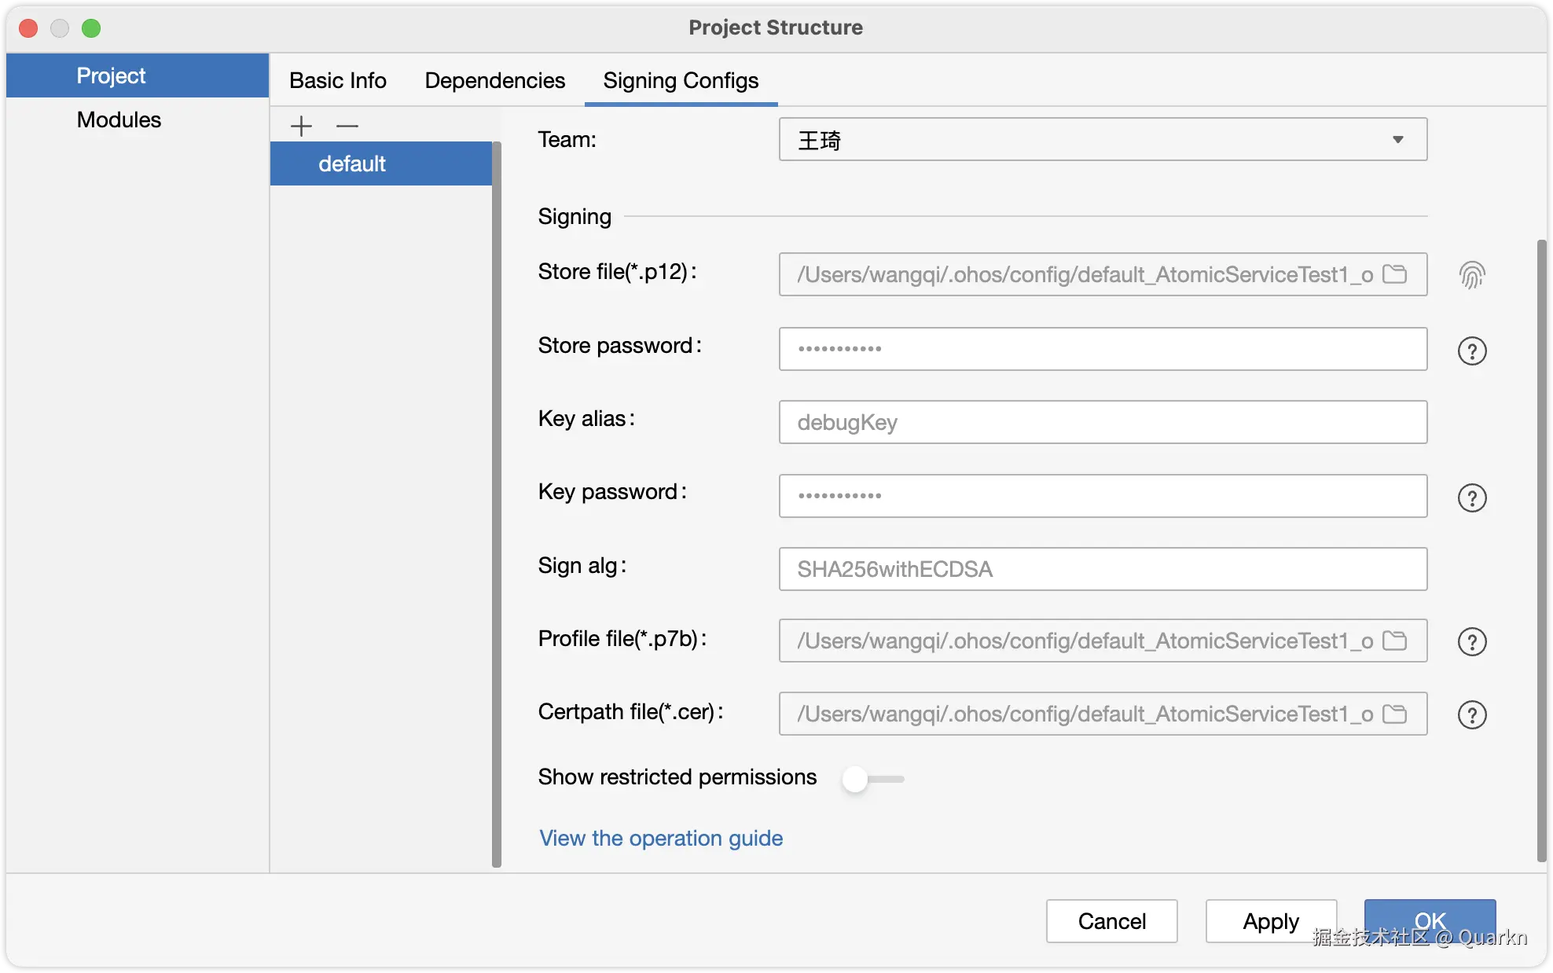Click help icon next to Certpath file
1553x973 pixels.
(x=1471, y=714)
